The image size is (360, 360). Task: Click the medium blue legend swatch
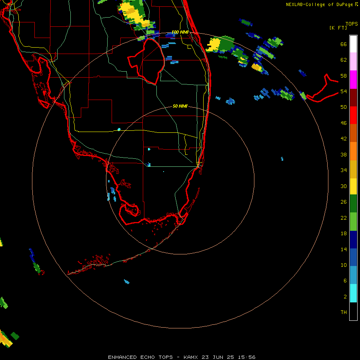353,257
